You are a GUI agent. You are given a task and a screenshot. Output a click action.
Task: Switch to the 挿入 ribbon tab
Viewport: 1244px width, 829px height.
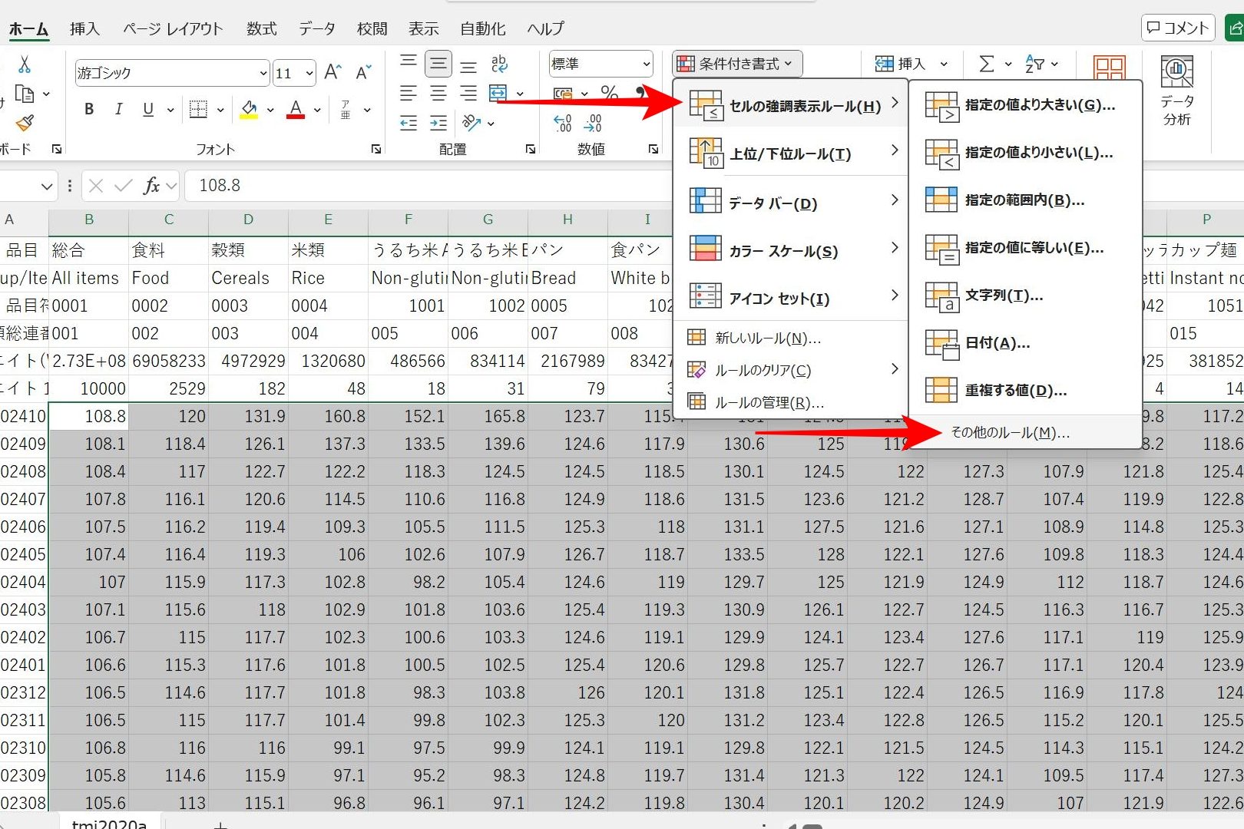84,28
